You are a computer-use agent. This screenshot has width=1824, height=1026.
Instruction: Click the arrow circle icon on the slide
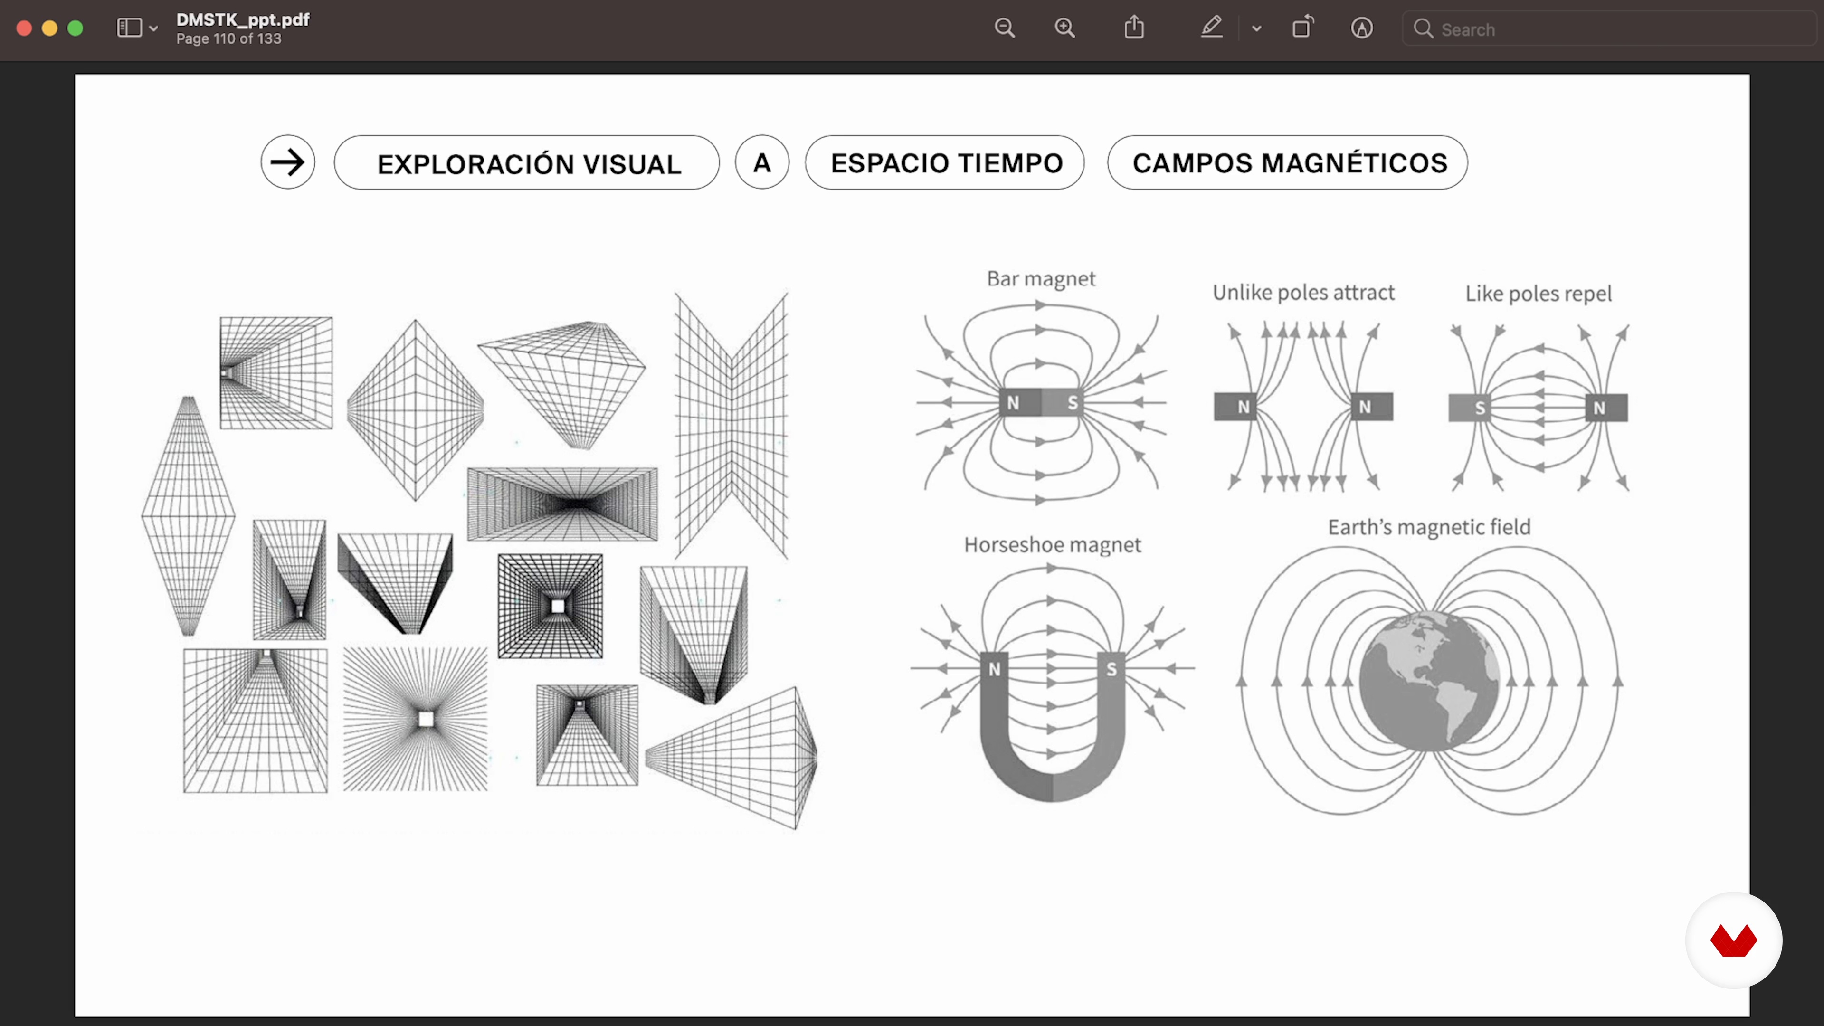[x=287, y=162]
